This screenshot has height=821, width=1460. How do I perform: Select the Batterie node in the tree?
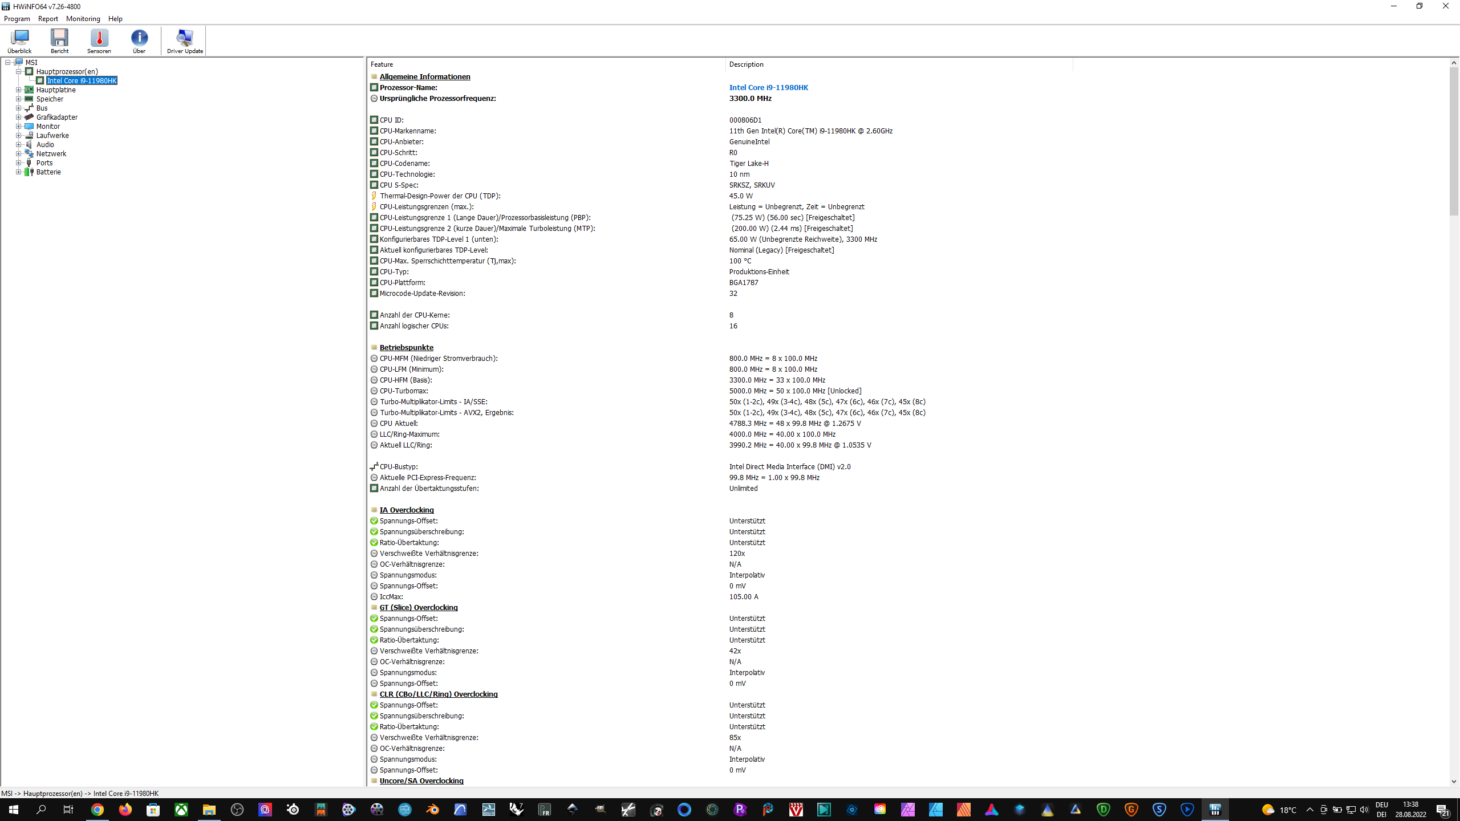pos(48,172)
